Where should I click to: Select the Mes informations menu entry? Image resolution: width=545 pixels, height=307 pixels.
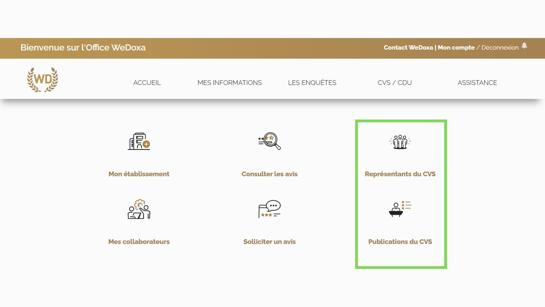(x=229, y=83)
